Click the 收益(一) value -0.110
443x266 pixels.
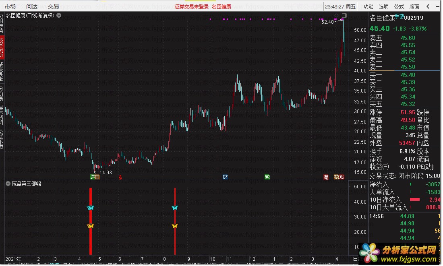click(x=408, y=167)
